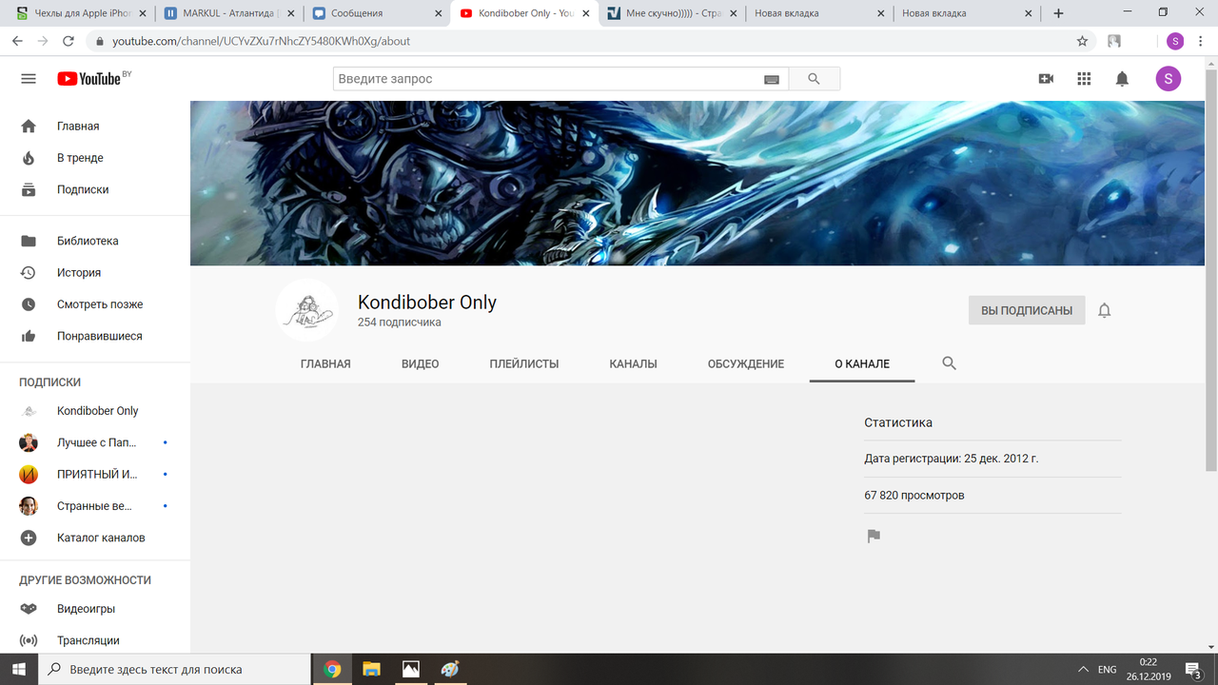
Task: Open the create video camera icon
Action: tap(1046, 79)
